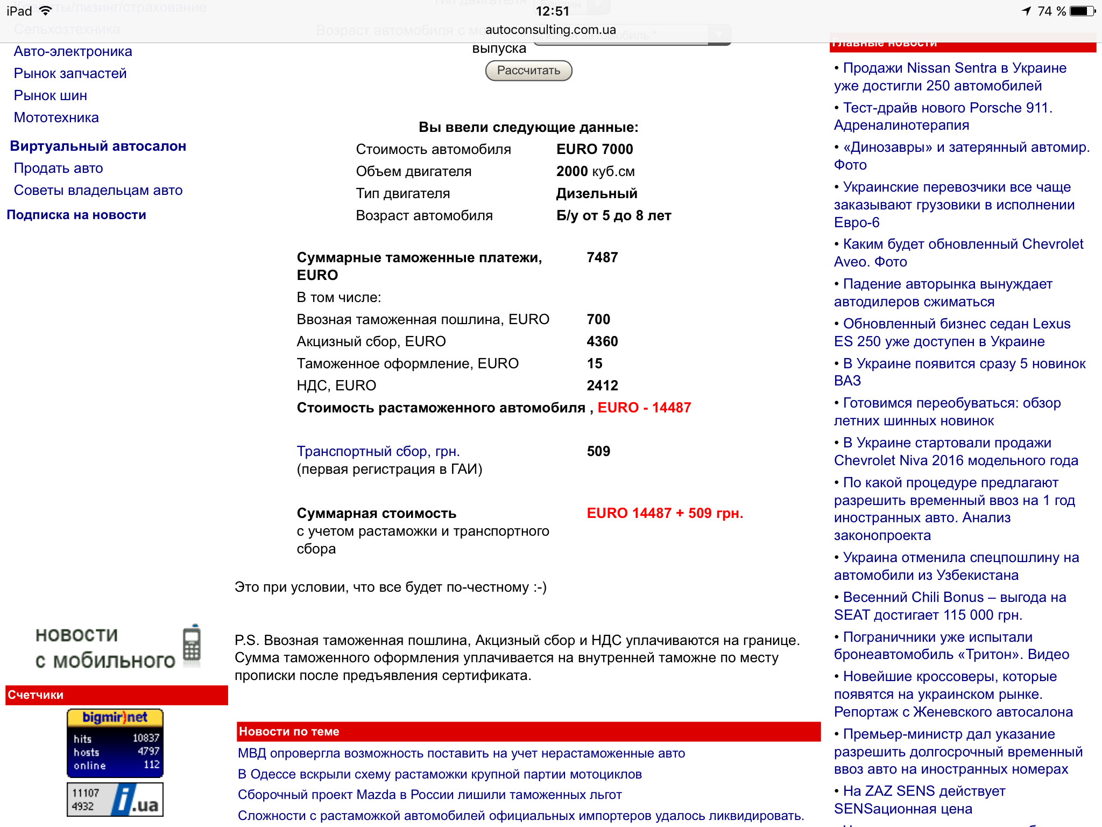This screenshot has width=1102, height=827.
Task: Open the Авто-электроника link
Action: pyautogui.click(x=73, y=52)
